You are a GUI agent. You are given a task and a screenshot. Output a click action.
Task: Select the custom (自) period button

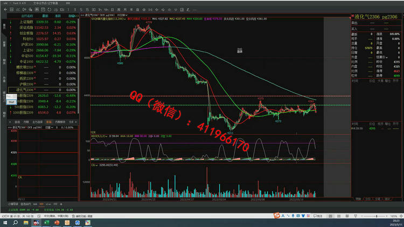pos(137,10)
